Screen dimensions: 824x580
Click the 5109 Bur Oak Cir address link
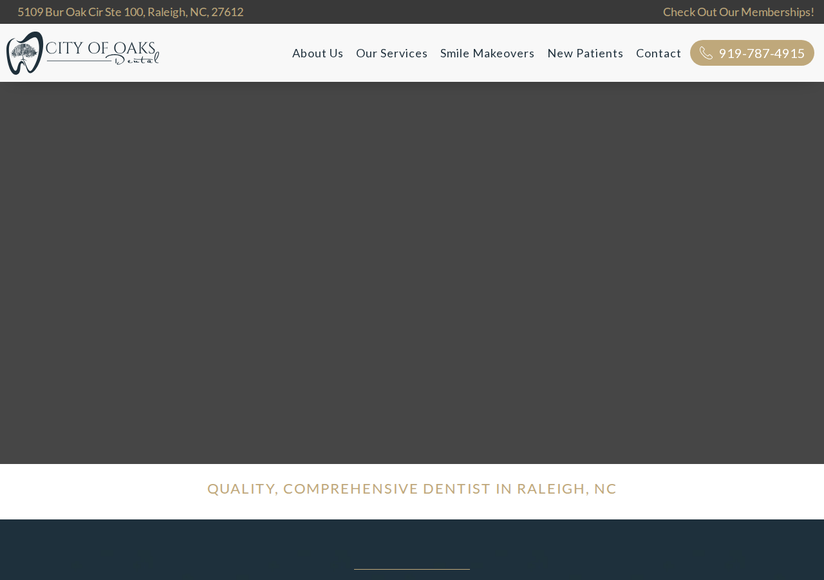[130, 12]
